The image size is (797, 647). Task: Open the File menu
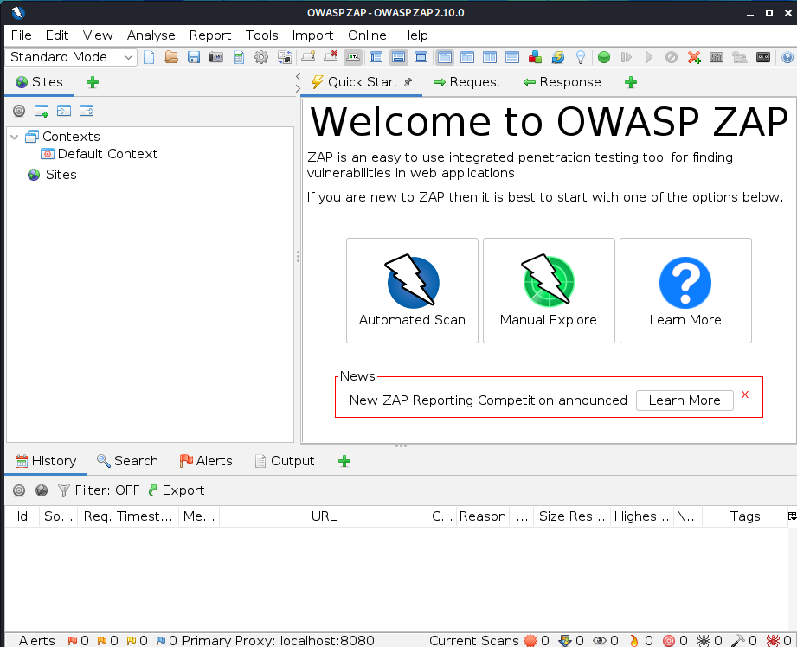[x=22, y=35]
